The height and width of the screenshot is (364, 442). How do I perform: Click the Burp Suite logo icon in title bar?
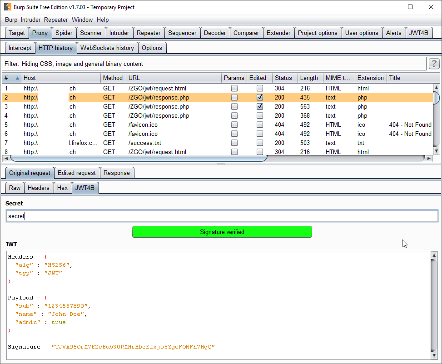click(8, 7)
